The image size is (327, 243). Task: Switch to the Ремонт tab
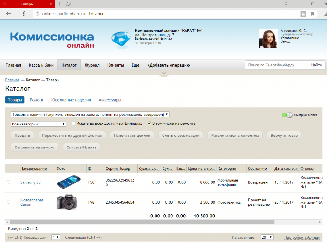pyautogui.click(x=36, y=100)
